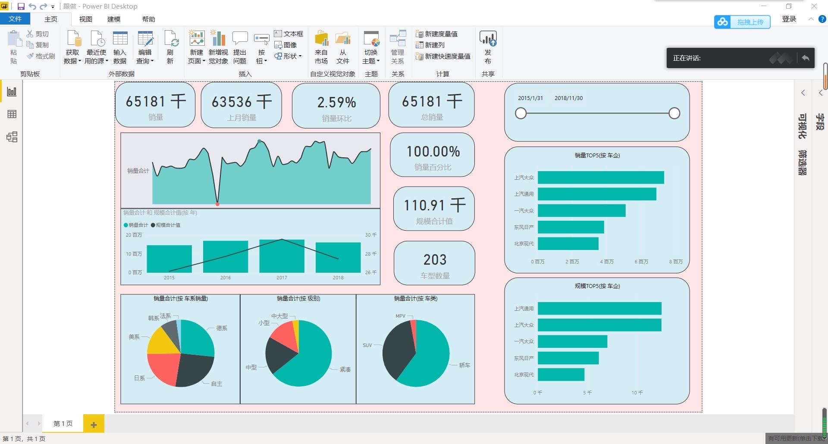Viewport: 828px width, 444px height.
Task: Click the 上月销量 63536 千 card
Action: pyautogui.click(x=241, y=105)
